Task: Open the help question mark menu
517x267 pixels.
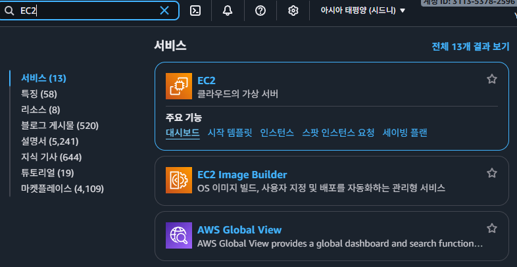Action: pos(260,11)
